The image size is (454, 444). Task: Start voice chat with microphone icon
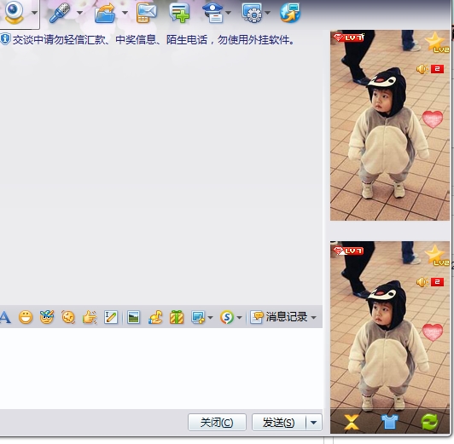pyautogui.click(x=60, y=14)
